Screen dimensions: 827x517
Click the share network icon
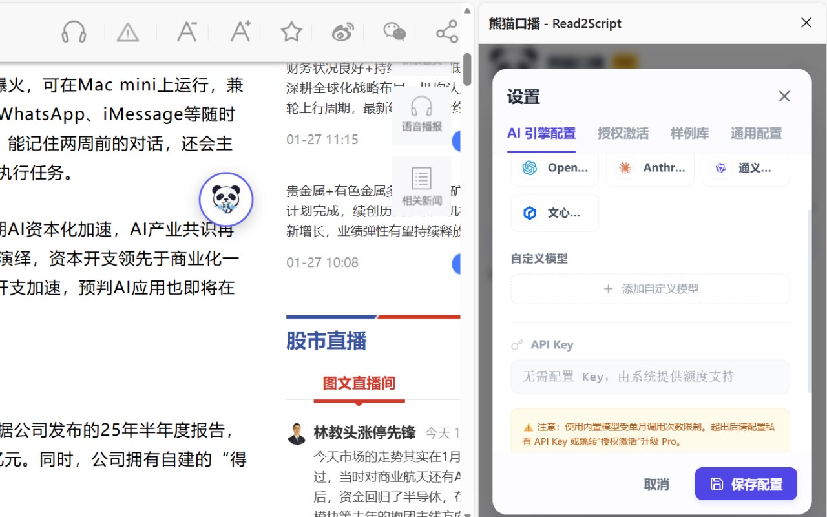point(446,32)
